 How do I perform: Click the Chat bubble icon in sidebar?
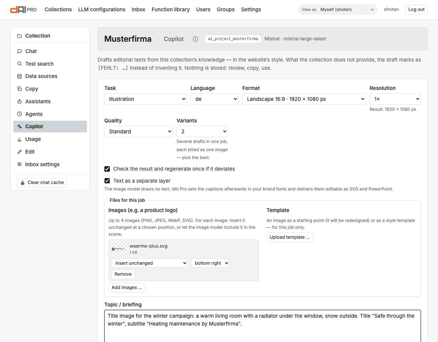[20, 51]
